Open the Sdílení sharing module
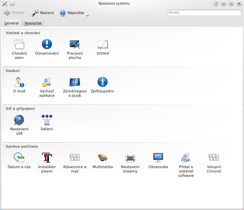 point(47,123)
